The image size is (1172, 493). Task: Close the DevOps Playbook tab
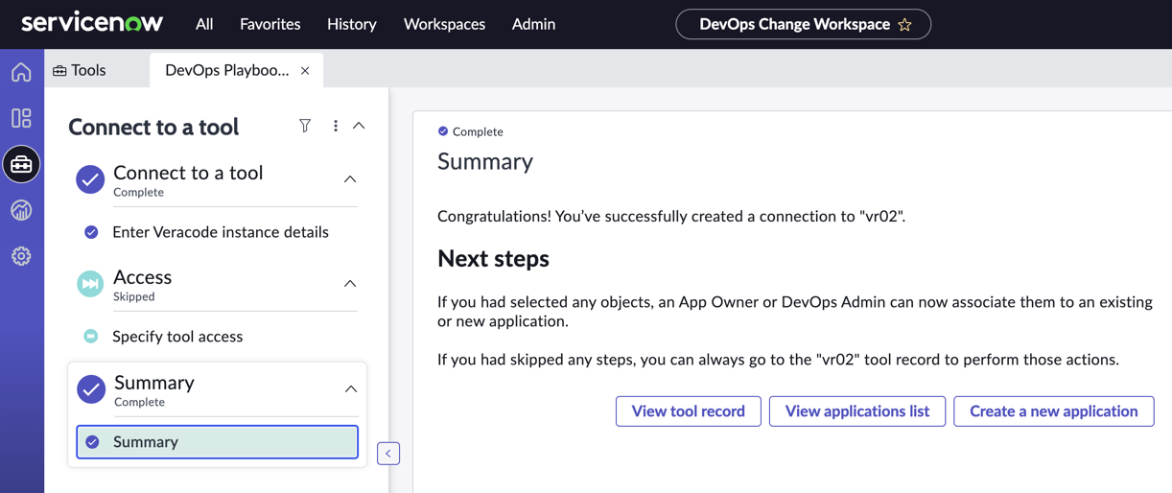pos(305,71)
